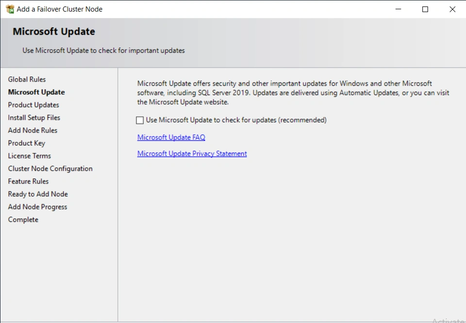Select Microsoft Update step in sidebar

36,92
